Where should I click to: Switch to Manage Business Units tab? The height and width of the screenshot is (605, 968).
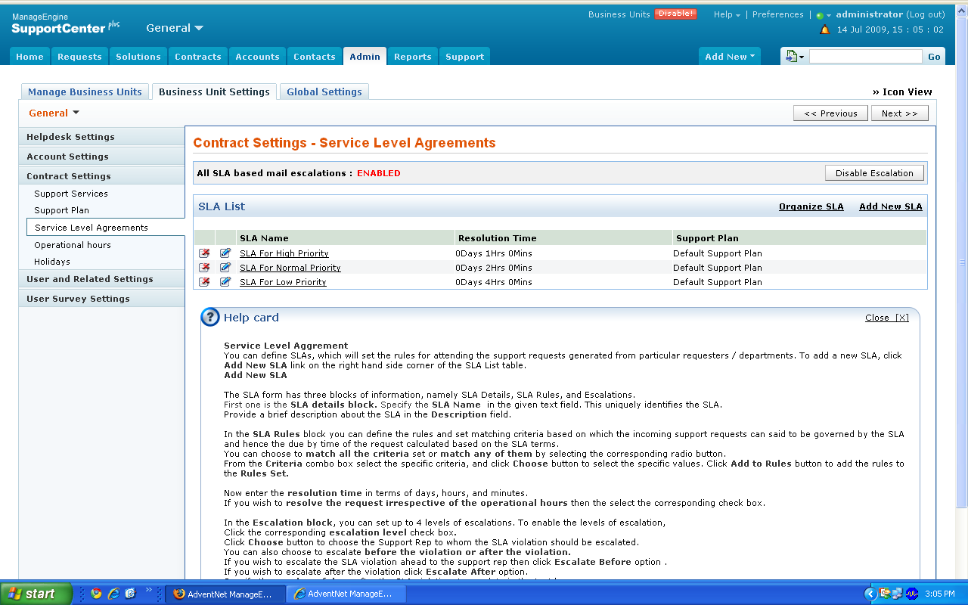click(85, 92)
